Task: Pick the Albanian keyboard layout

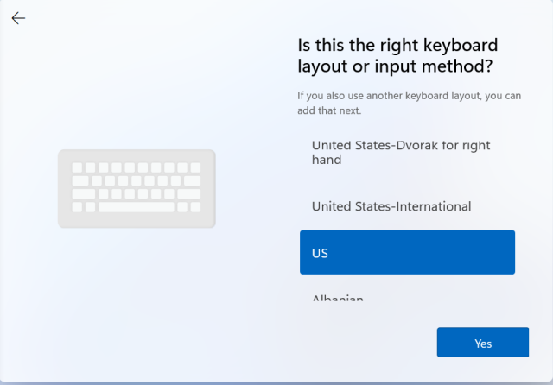Action: coord(338,298)
